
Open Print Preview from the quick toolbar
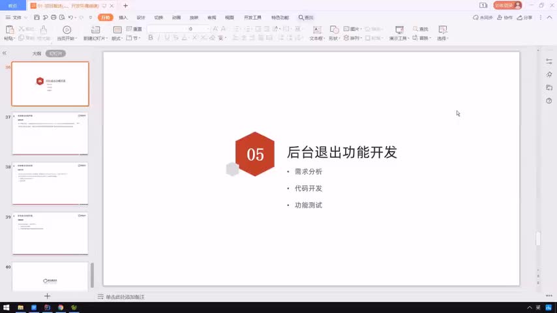pyautogui.click(x=62, y=18)
